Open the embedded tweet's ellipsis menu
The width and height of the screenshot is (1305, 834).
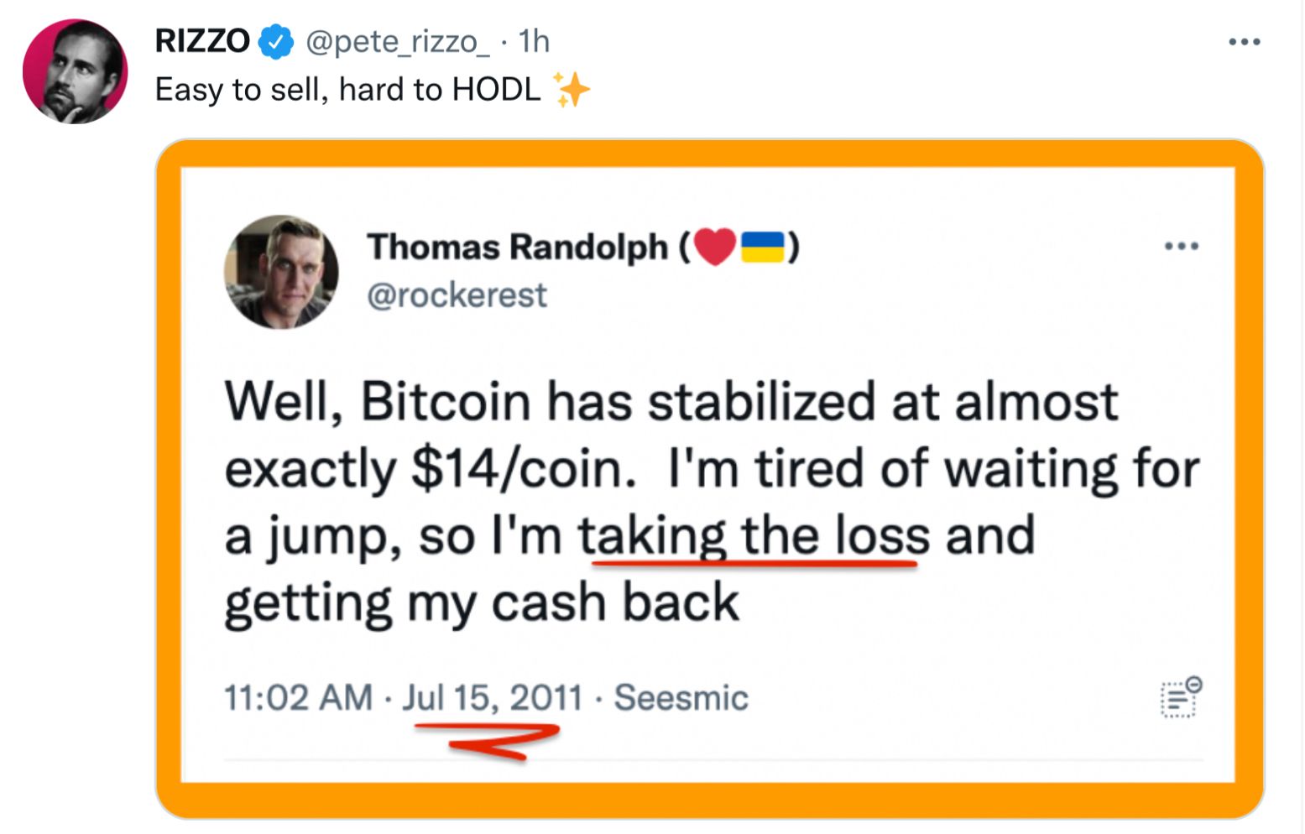(x=1182, y=245)
